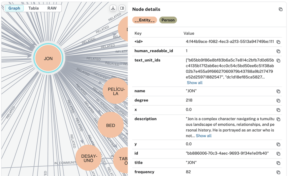Copy the human_readable_id value

[278, 51]
